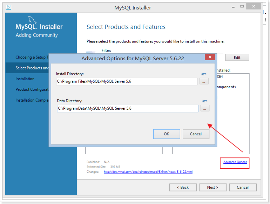The height and width of the screenshot is (204, 270).
Task: Cancel the MySQL Installer wizard
Action: coord(243,187)
